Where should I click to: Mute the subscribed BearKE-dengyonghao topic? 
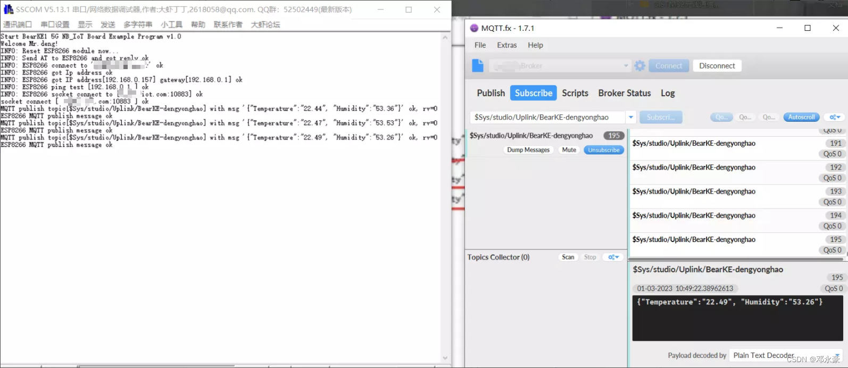[569, 150]
